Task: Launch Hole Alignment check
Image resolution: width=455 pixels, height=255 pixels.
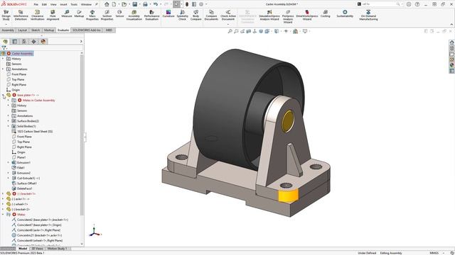Action: [x=53, y=15]
